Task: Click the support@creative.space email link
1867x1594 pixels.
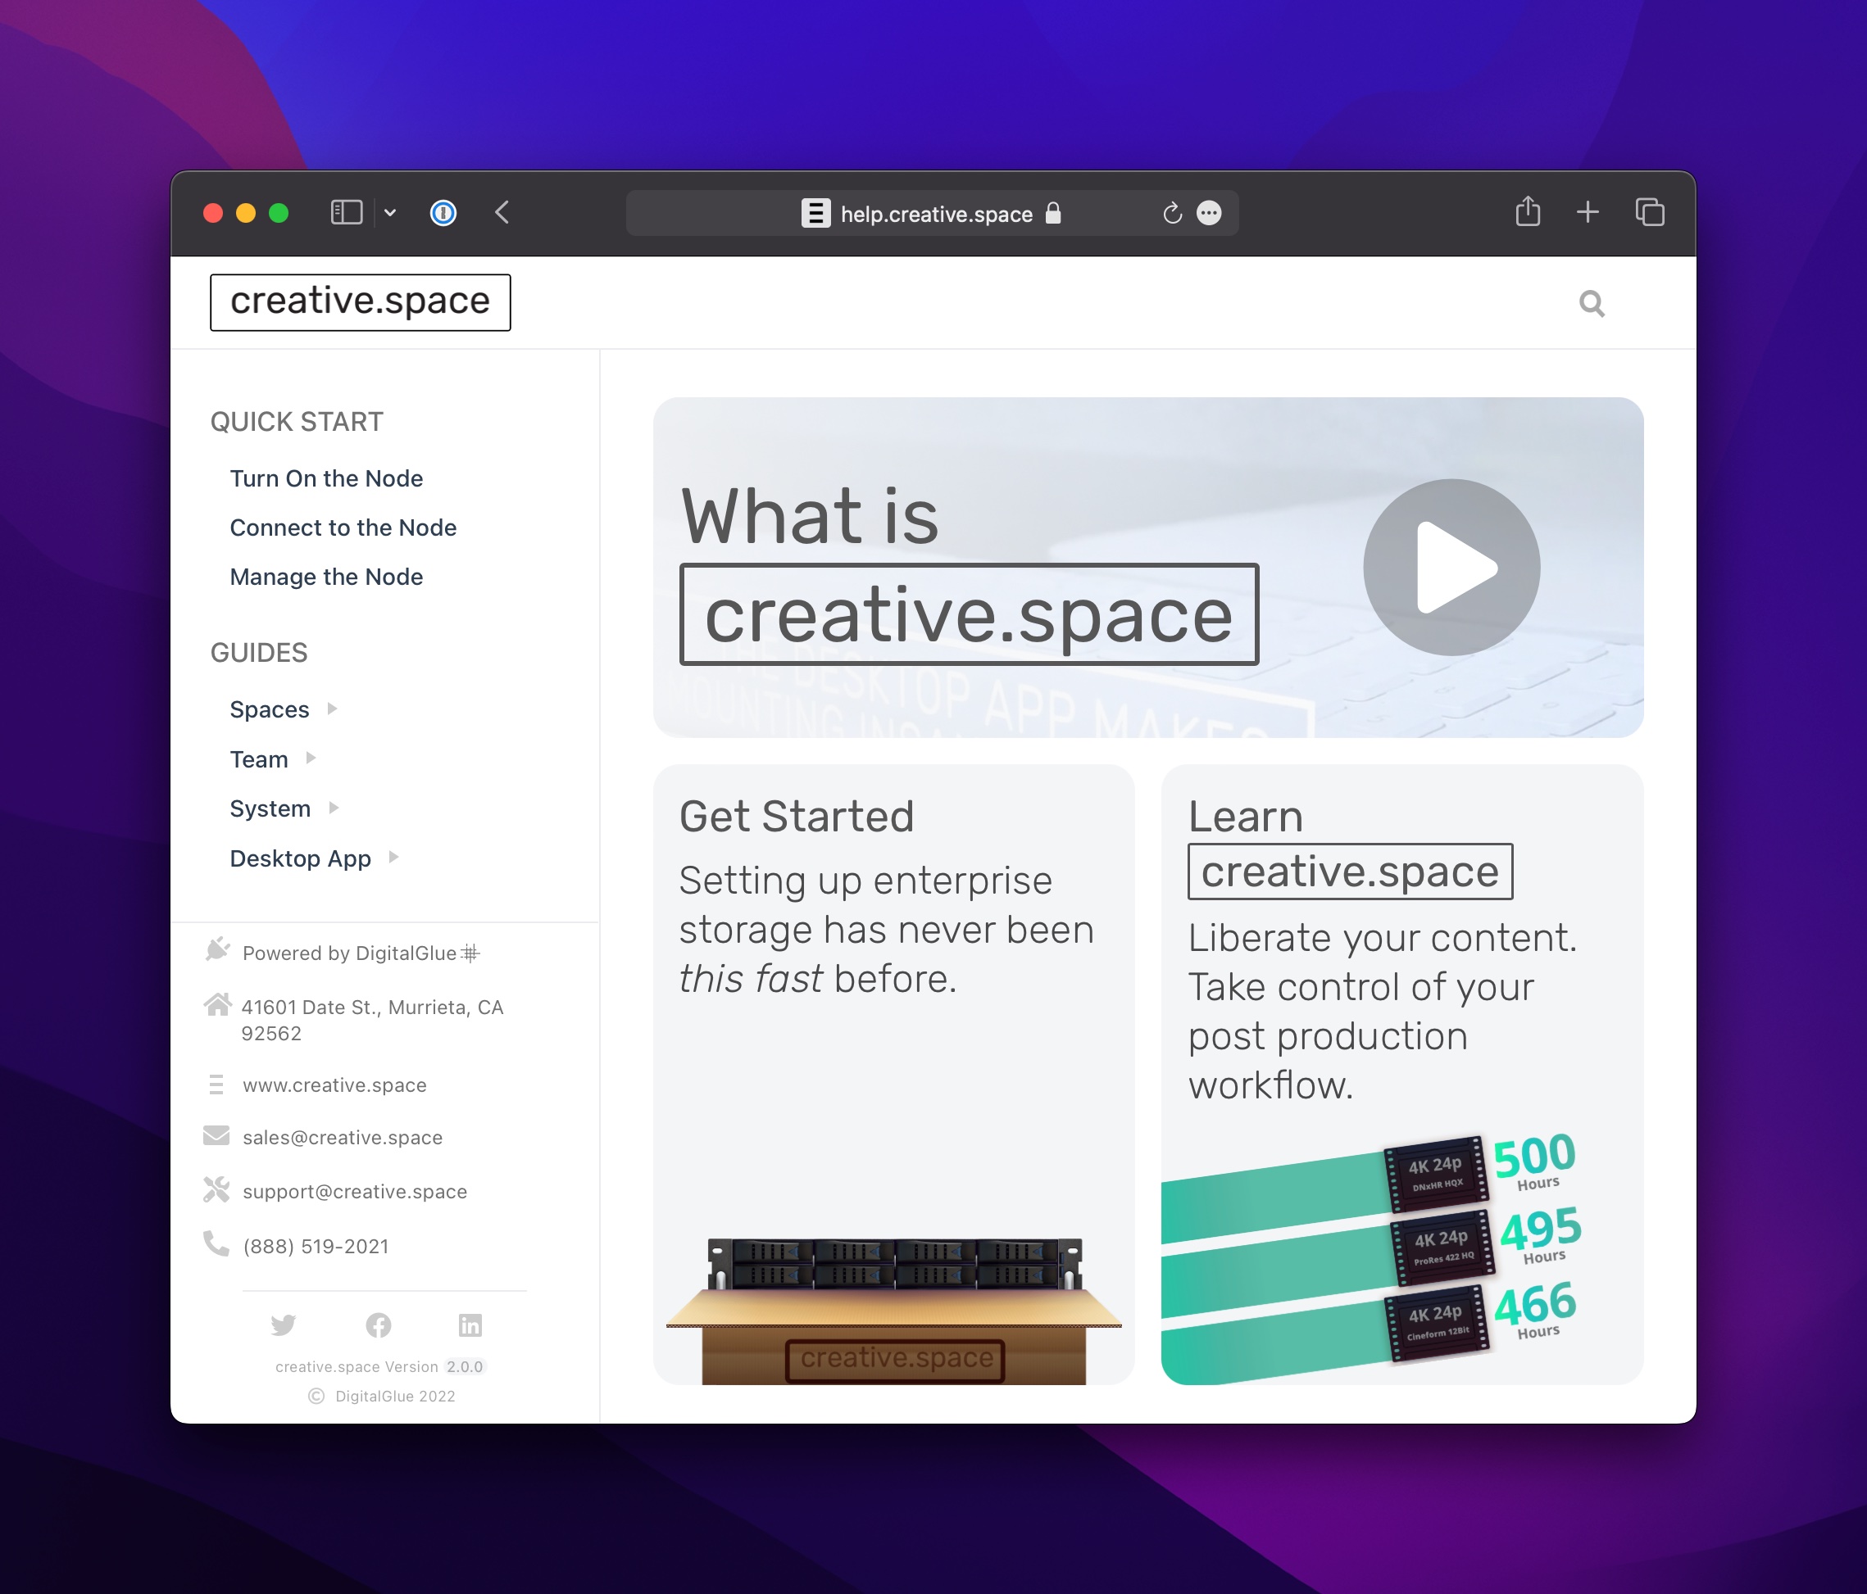Action: (354, 1192)
